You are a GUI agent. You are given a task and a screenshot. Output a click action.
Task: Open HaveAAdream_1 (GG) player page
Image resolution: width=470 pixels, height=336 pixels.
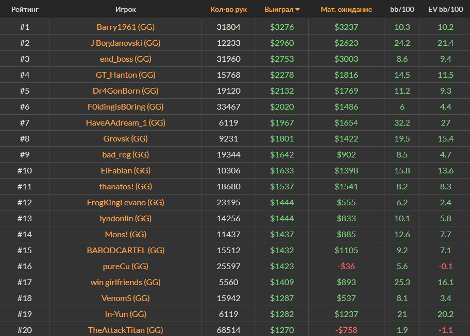click(126, 122)
